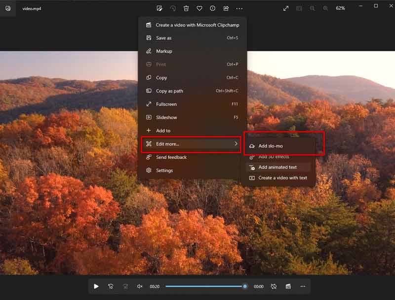Expand the Edit more submenu
Image resolution: width=395 pixels, height=300 pixels.
191,144
